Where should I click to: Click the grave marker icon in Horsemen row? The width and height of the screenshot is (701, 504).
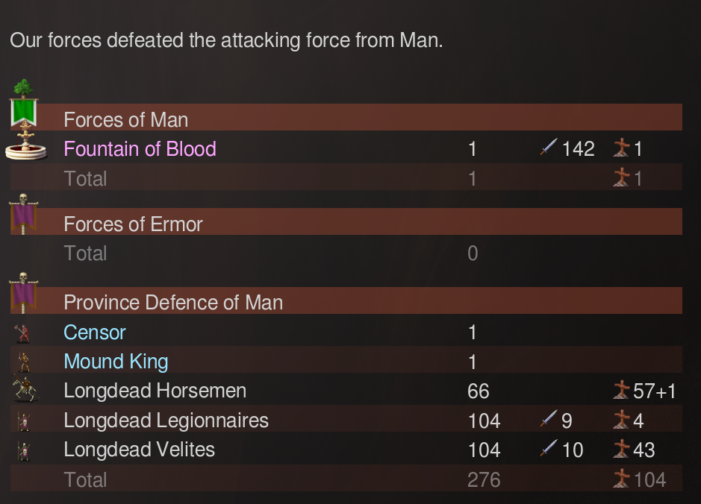tap(622, 390)
